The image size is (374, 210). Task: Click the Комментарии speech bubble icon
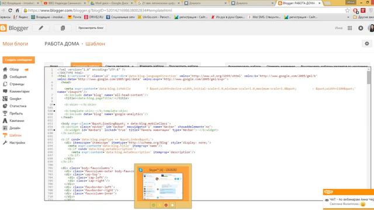[x=5, y=92]
